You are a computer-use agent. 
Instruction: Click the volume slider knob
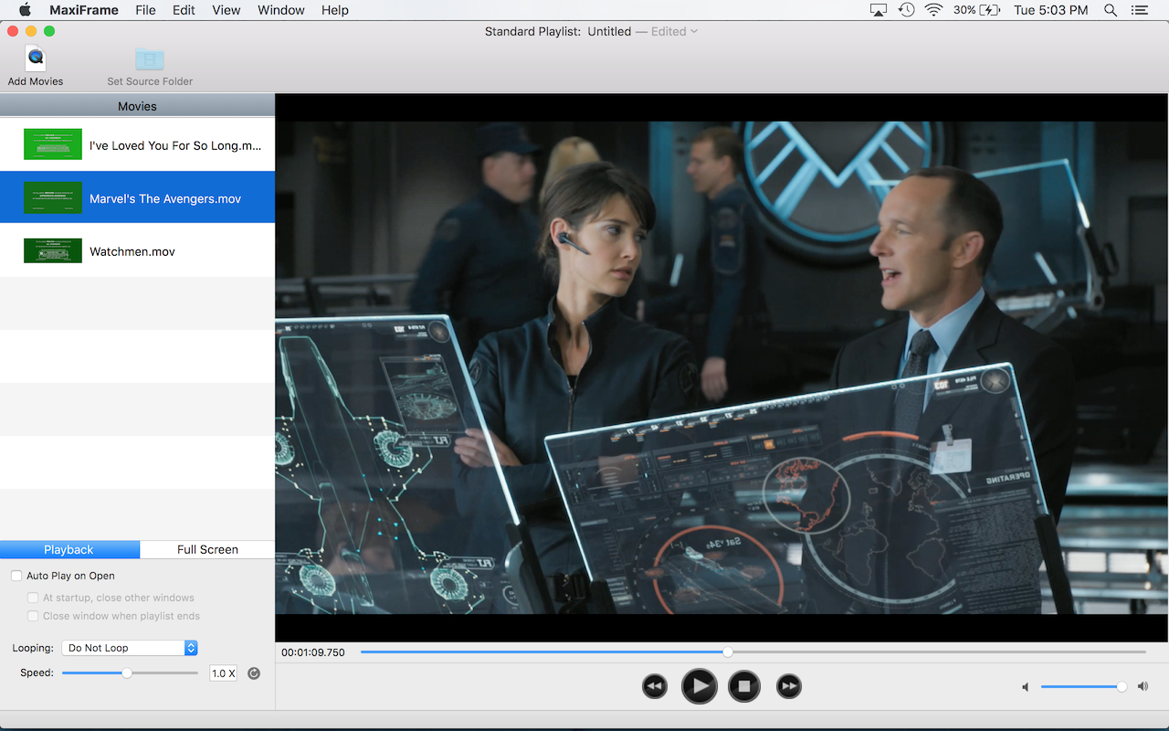click(x=1122, y=686)
